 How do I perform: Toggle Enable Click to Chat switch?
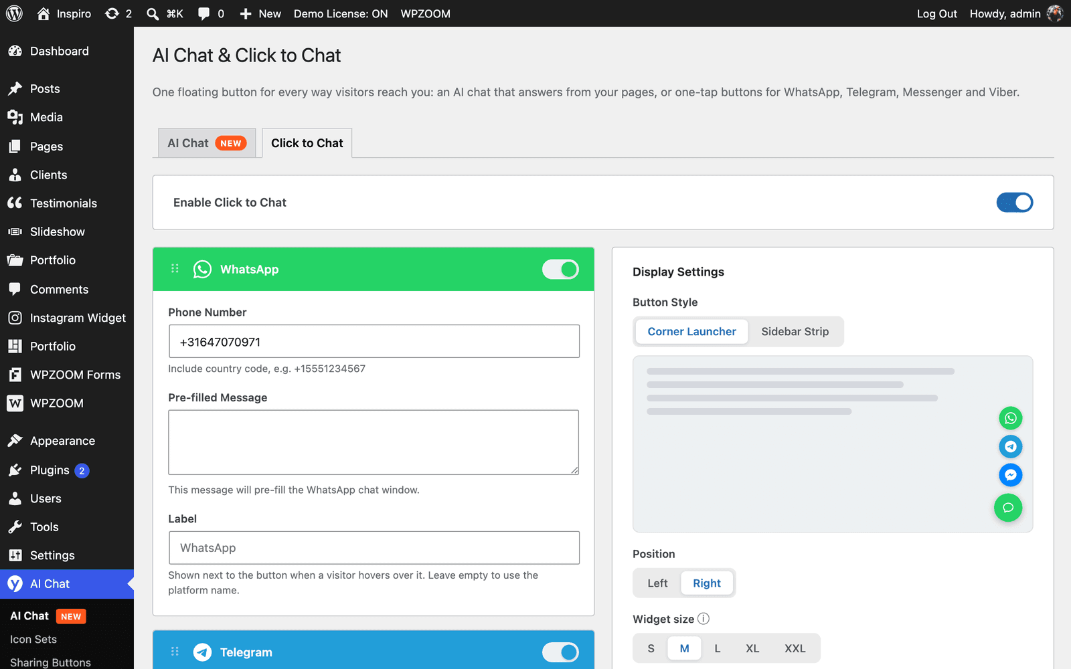(1015, 202)
